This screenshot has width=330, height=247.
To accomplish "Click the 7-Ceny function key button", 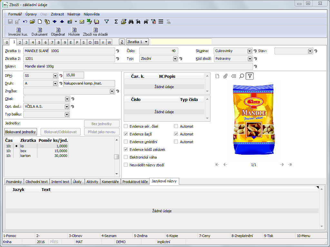I will click(x=205, y=236).
